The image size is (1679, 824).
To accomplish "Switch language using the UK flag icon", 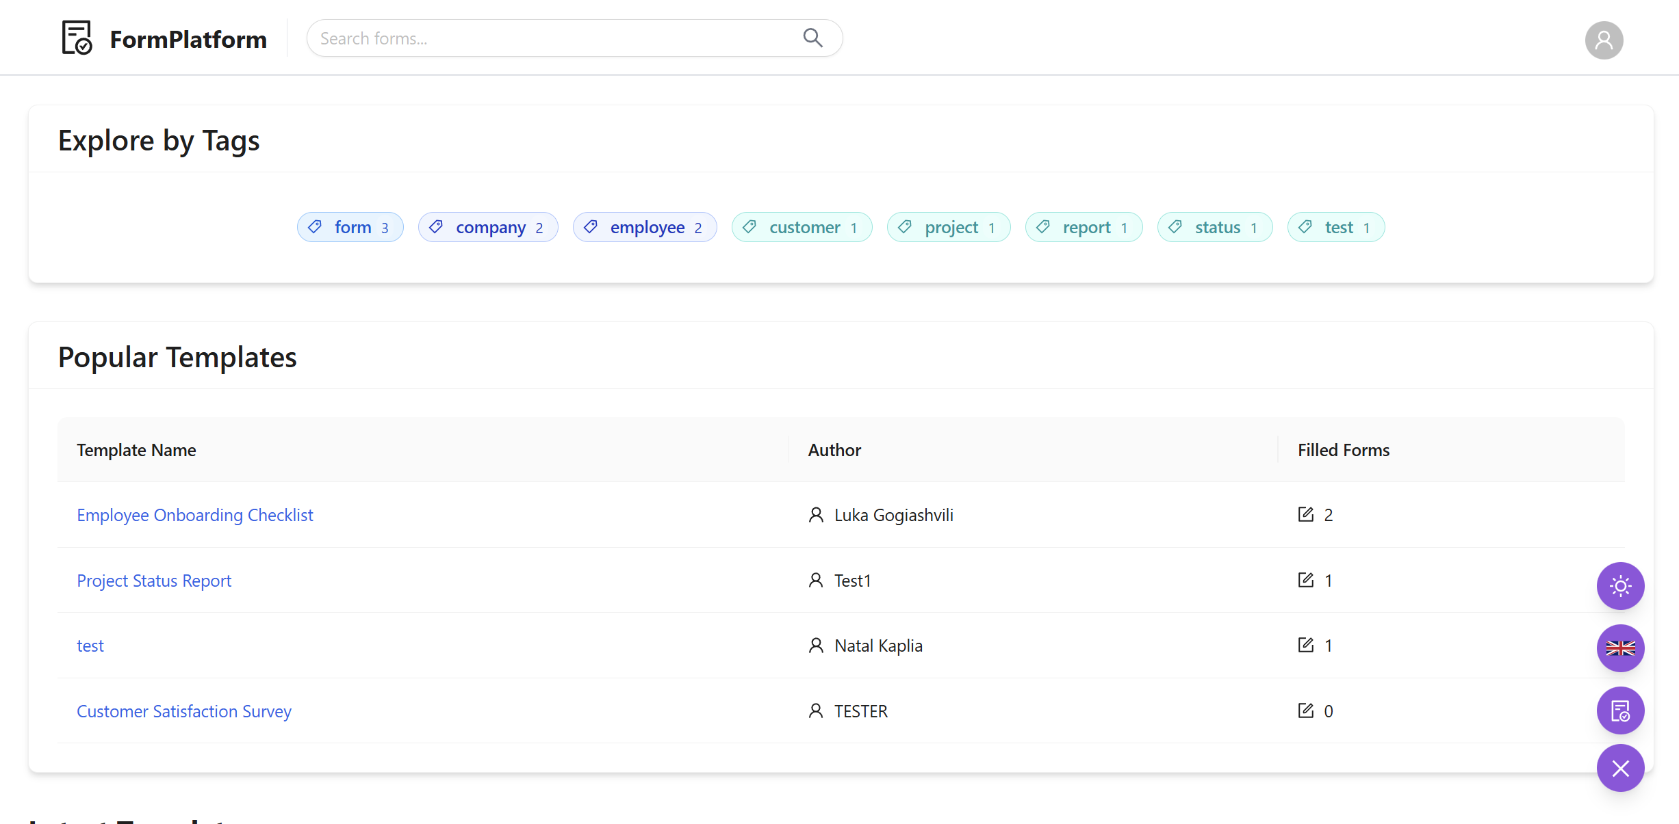I will [x=1619, y=648].
